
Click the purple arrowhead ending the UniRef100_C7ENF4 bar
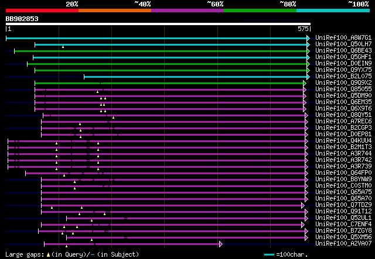point(303,225)
